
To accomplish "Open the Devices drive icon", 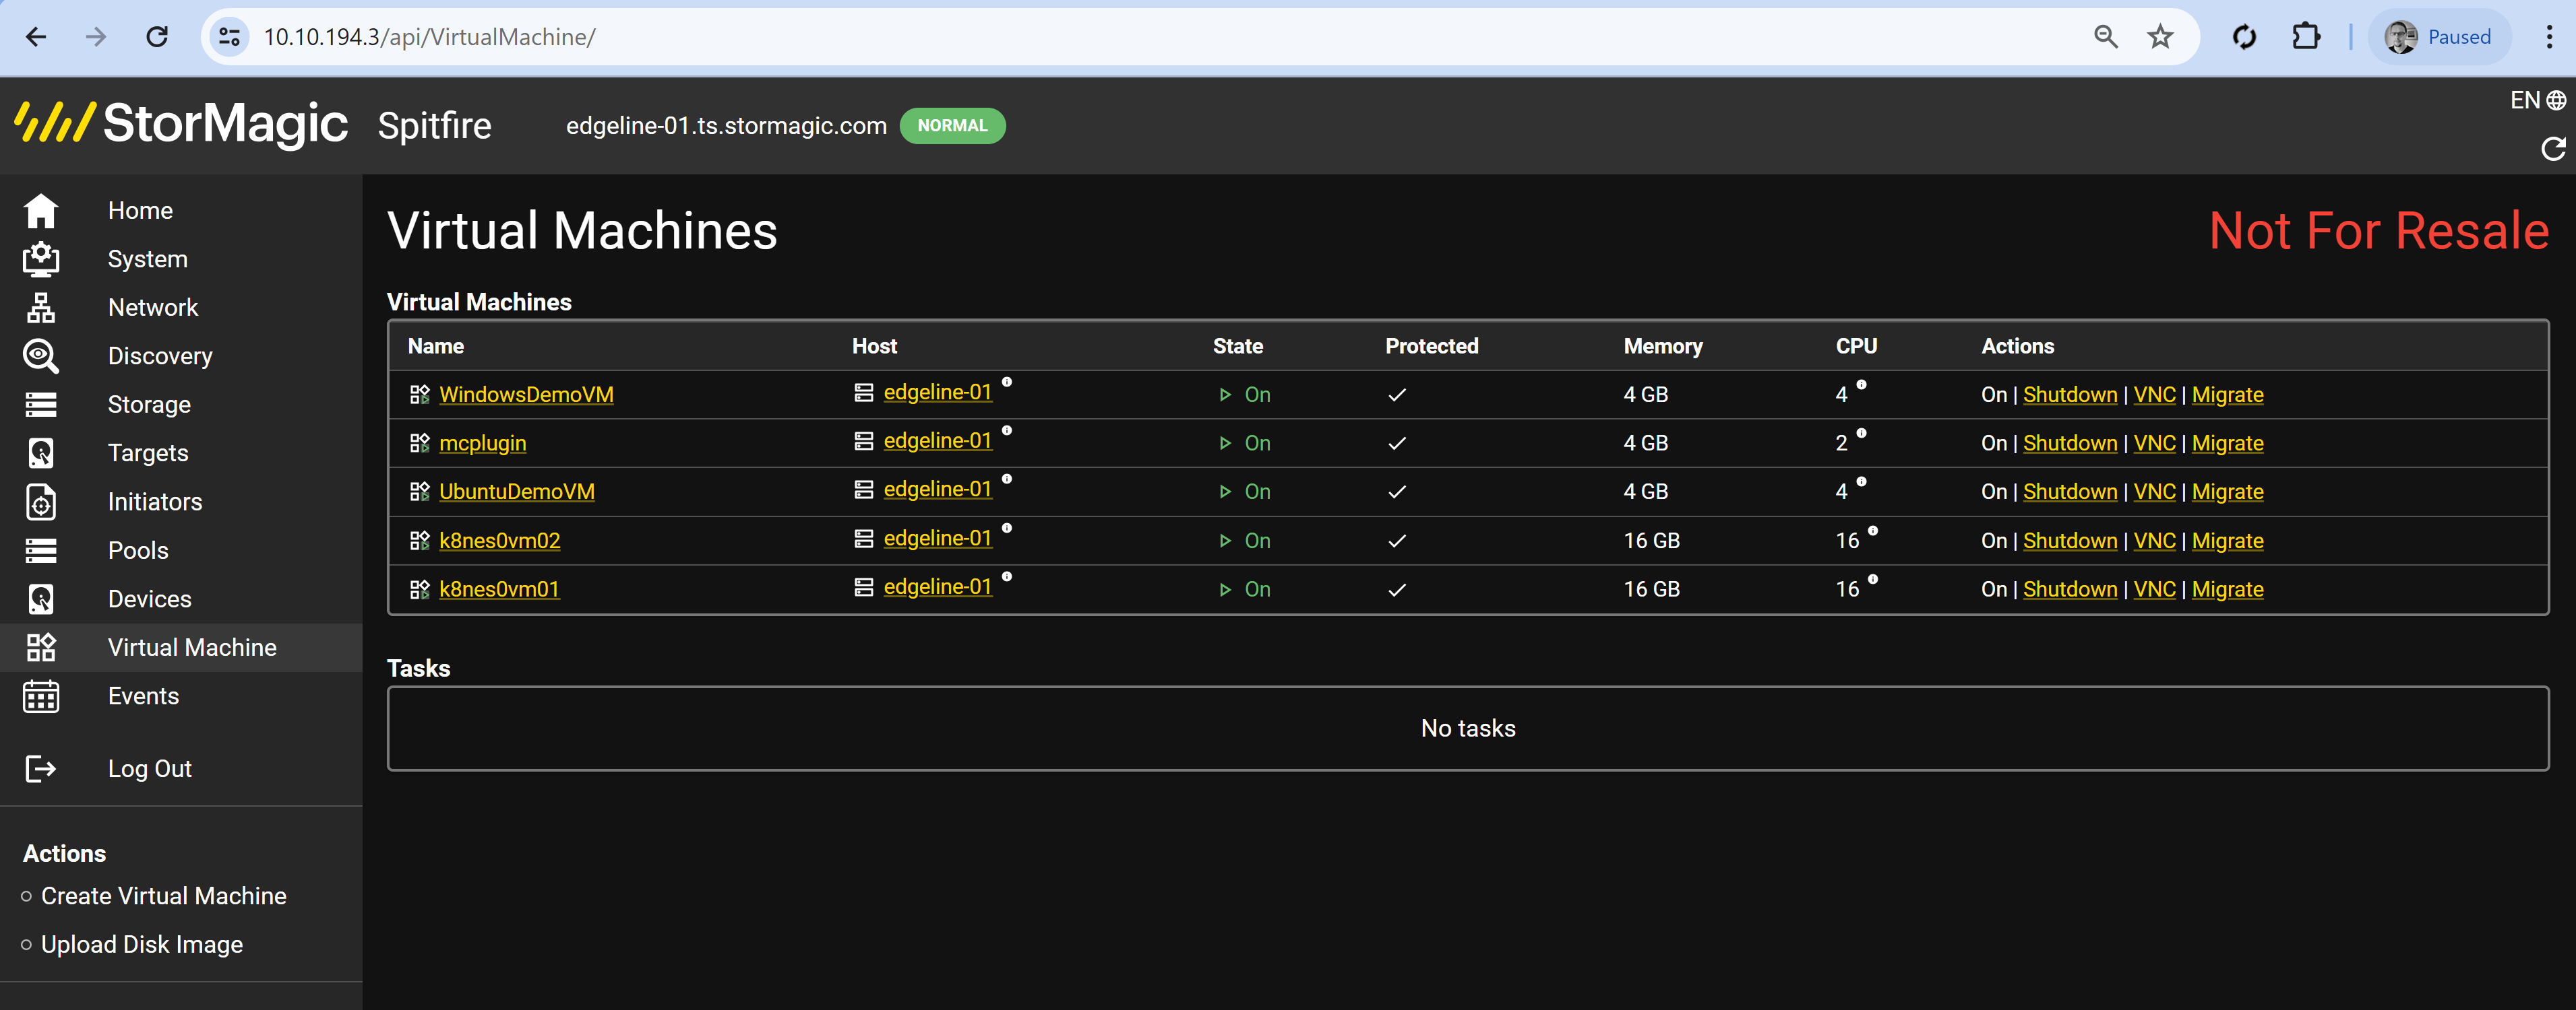I will pos(41,599).
